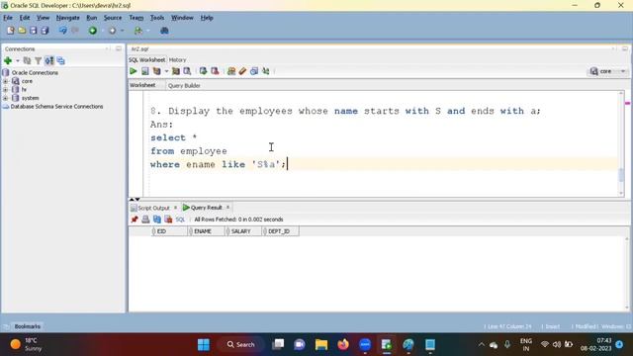Expand the core connection tree node

click(x=5, y=81)
